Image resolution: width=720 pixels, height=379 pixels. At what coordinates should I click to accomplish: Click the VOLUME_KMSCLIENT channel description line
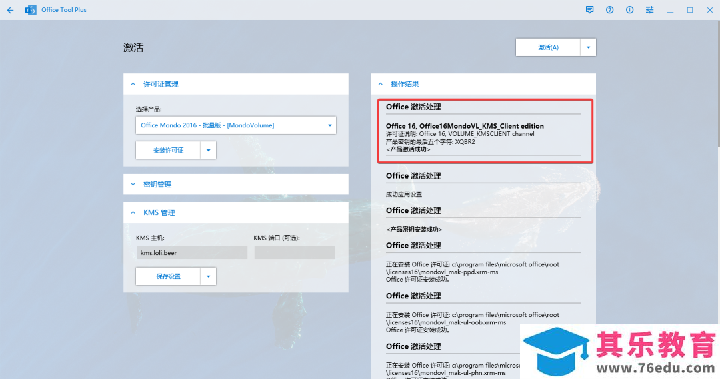(x=459, y=133)
